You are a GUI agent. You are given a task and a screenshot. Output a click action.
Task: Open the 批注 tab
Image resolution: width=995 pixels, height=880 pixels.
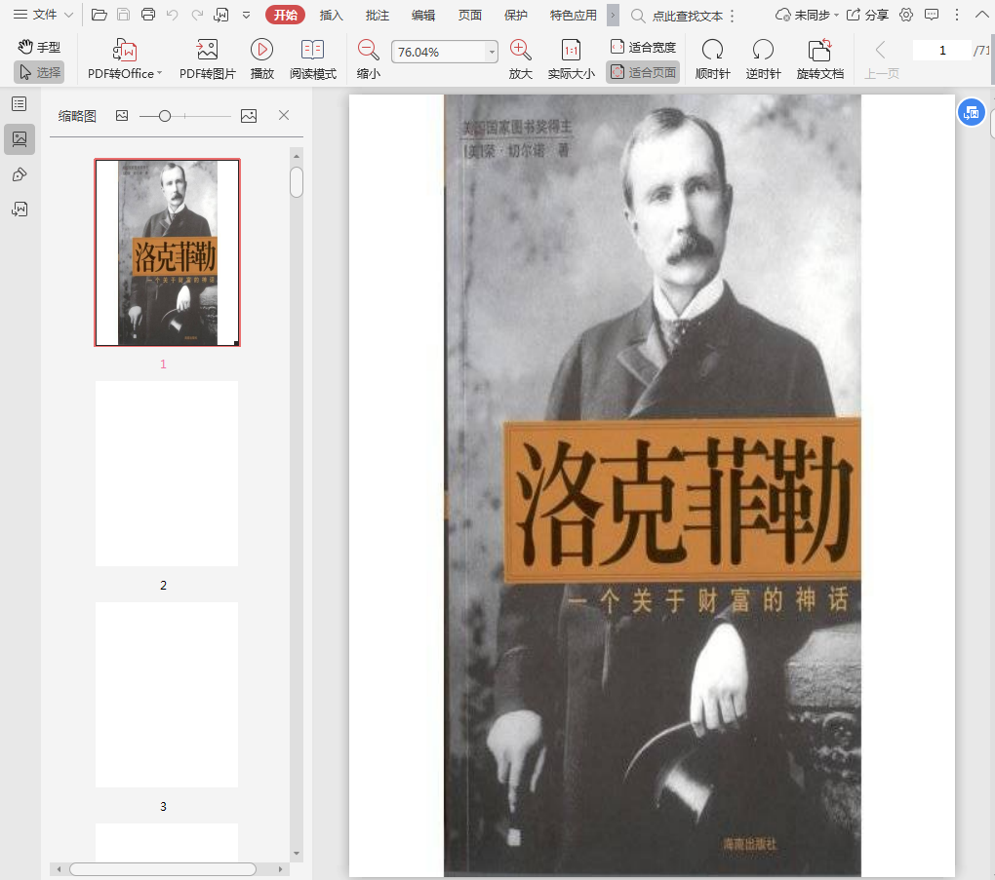(378, 15)
